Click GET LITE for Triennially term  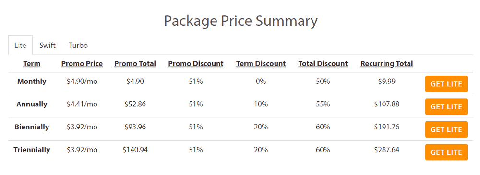(x=446, y=152)
